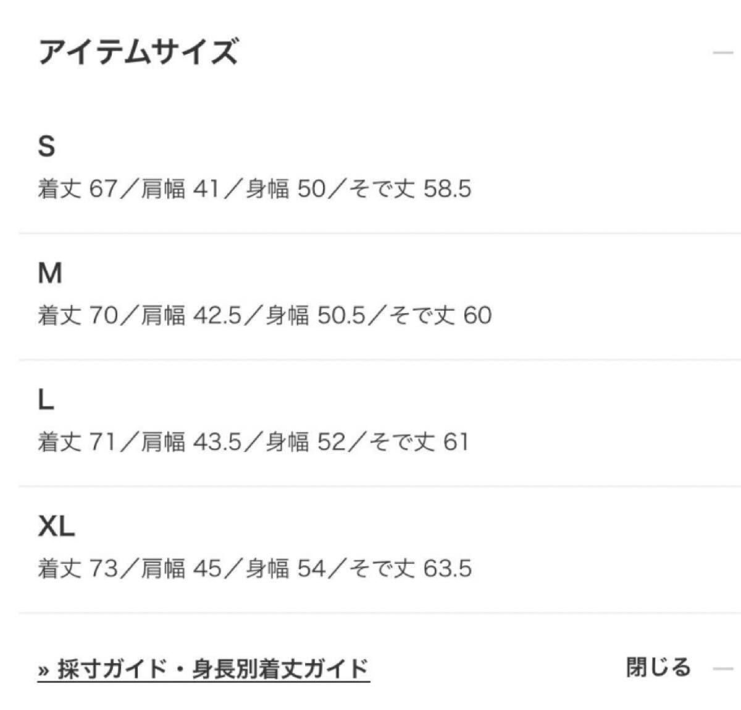Open the 採寸ガイド・身長別着丈ガイド link
The width and height of the screenshot is (741, 710).
(x=213, y=669)
